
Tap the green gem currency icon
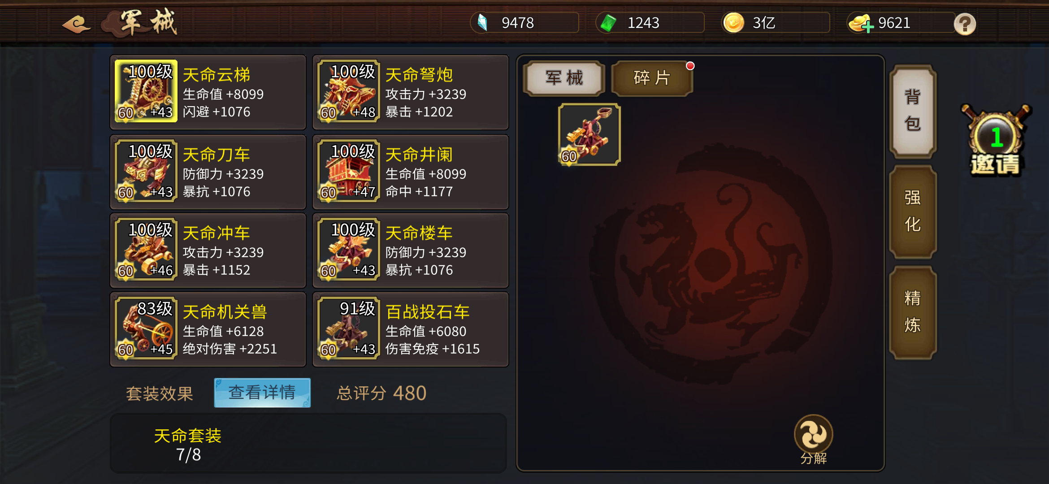(x=608, y=23)
